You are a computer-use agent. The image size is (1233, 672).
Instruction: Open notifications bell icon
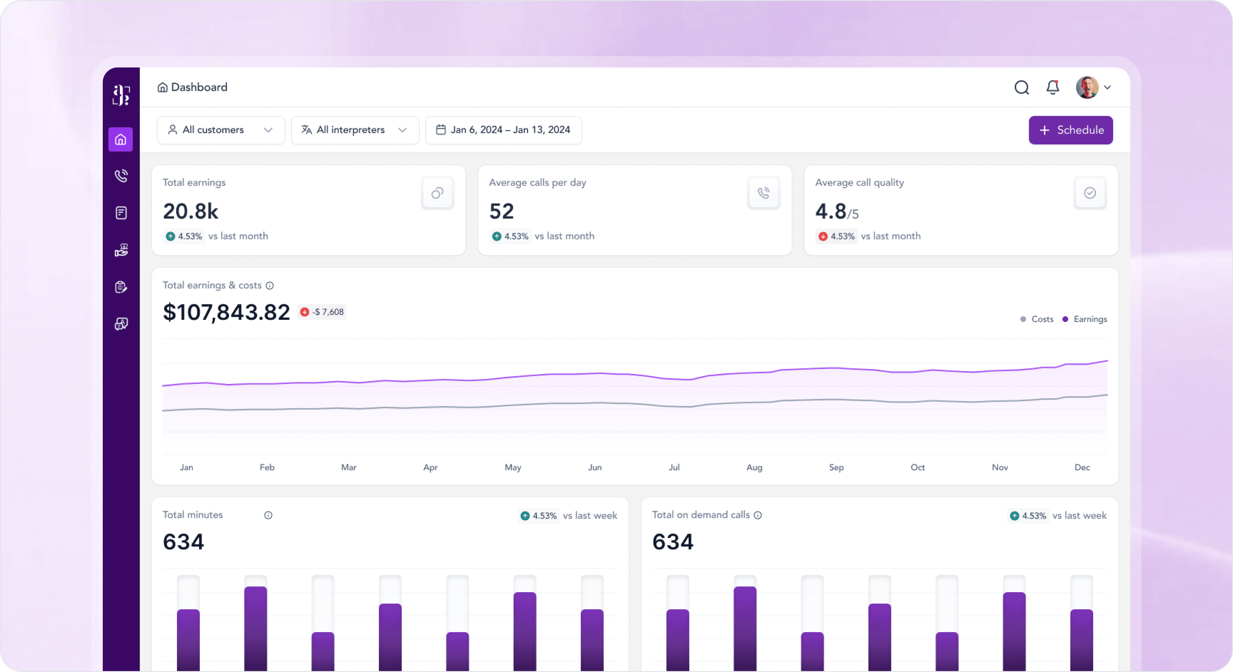[x=1052, y=87]
